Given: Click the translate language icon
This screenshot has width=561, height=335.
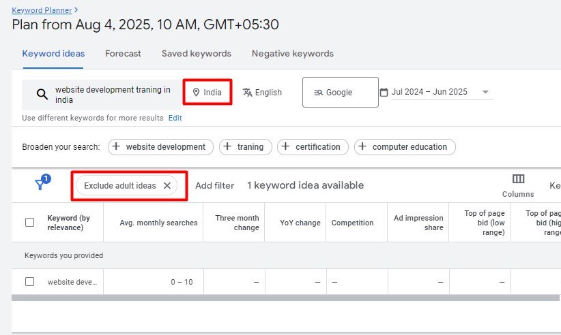Looking at the screenshot, I should tap(247, 93).
